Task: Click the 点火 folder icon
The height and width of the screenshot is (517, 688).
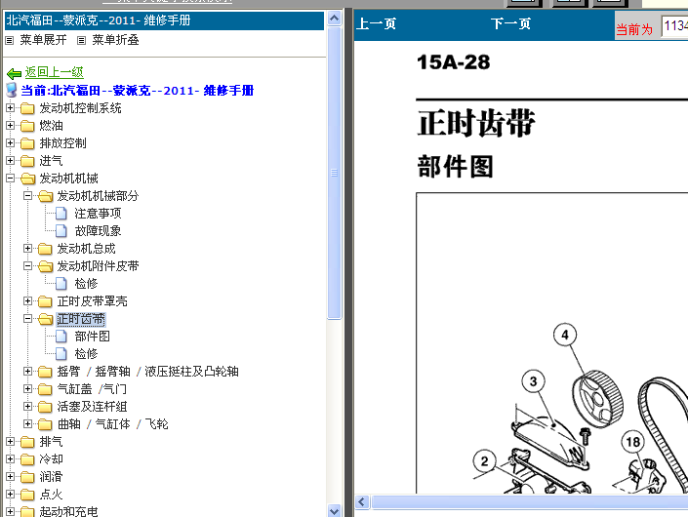Action: tap(27, 495)
